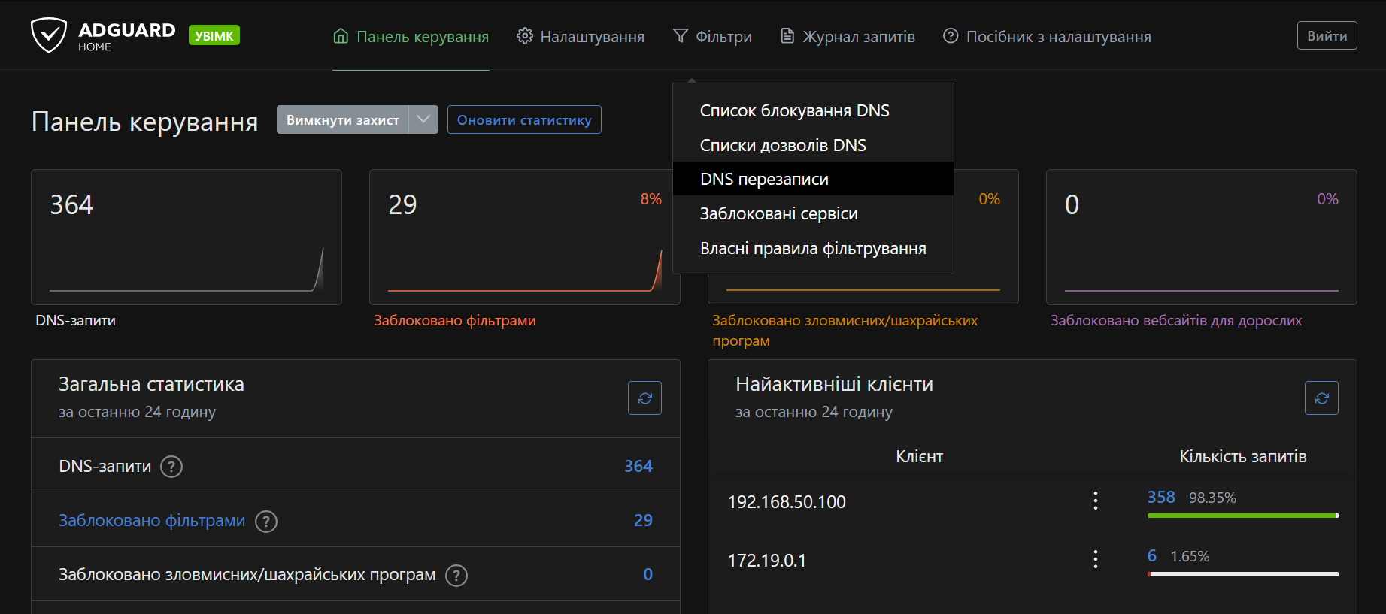
Task: Click the 6 requests count link
Action: click(1151, 555)
